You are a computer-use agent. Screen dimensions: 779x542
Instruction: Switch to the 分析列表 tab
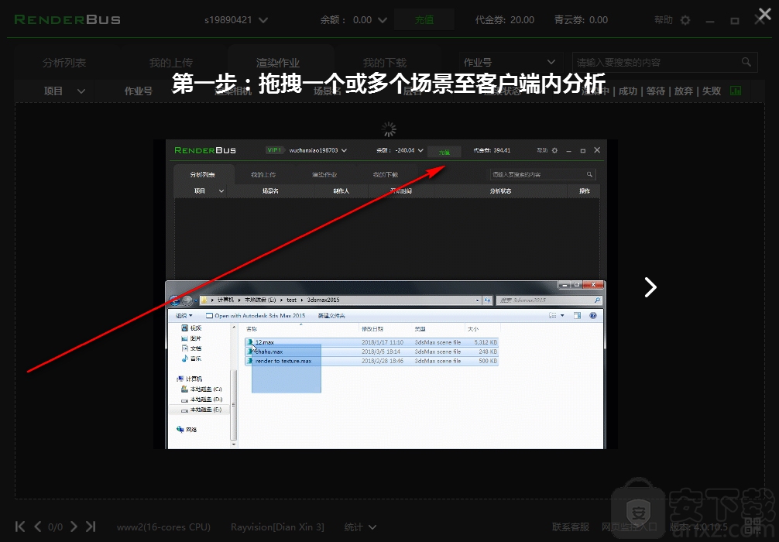(x=64, y=63)
